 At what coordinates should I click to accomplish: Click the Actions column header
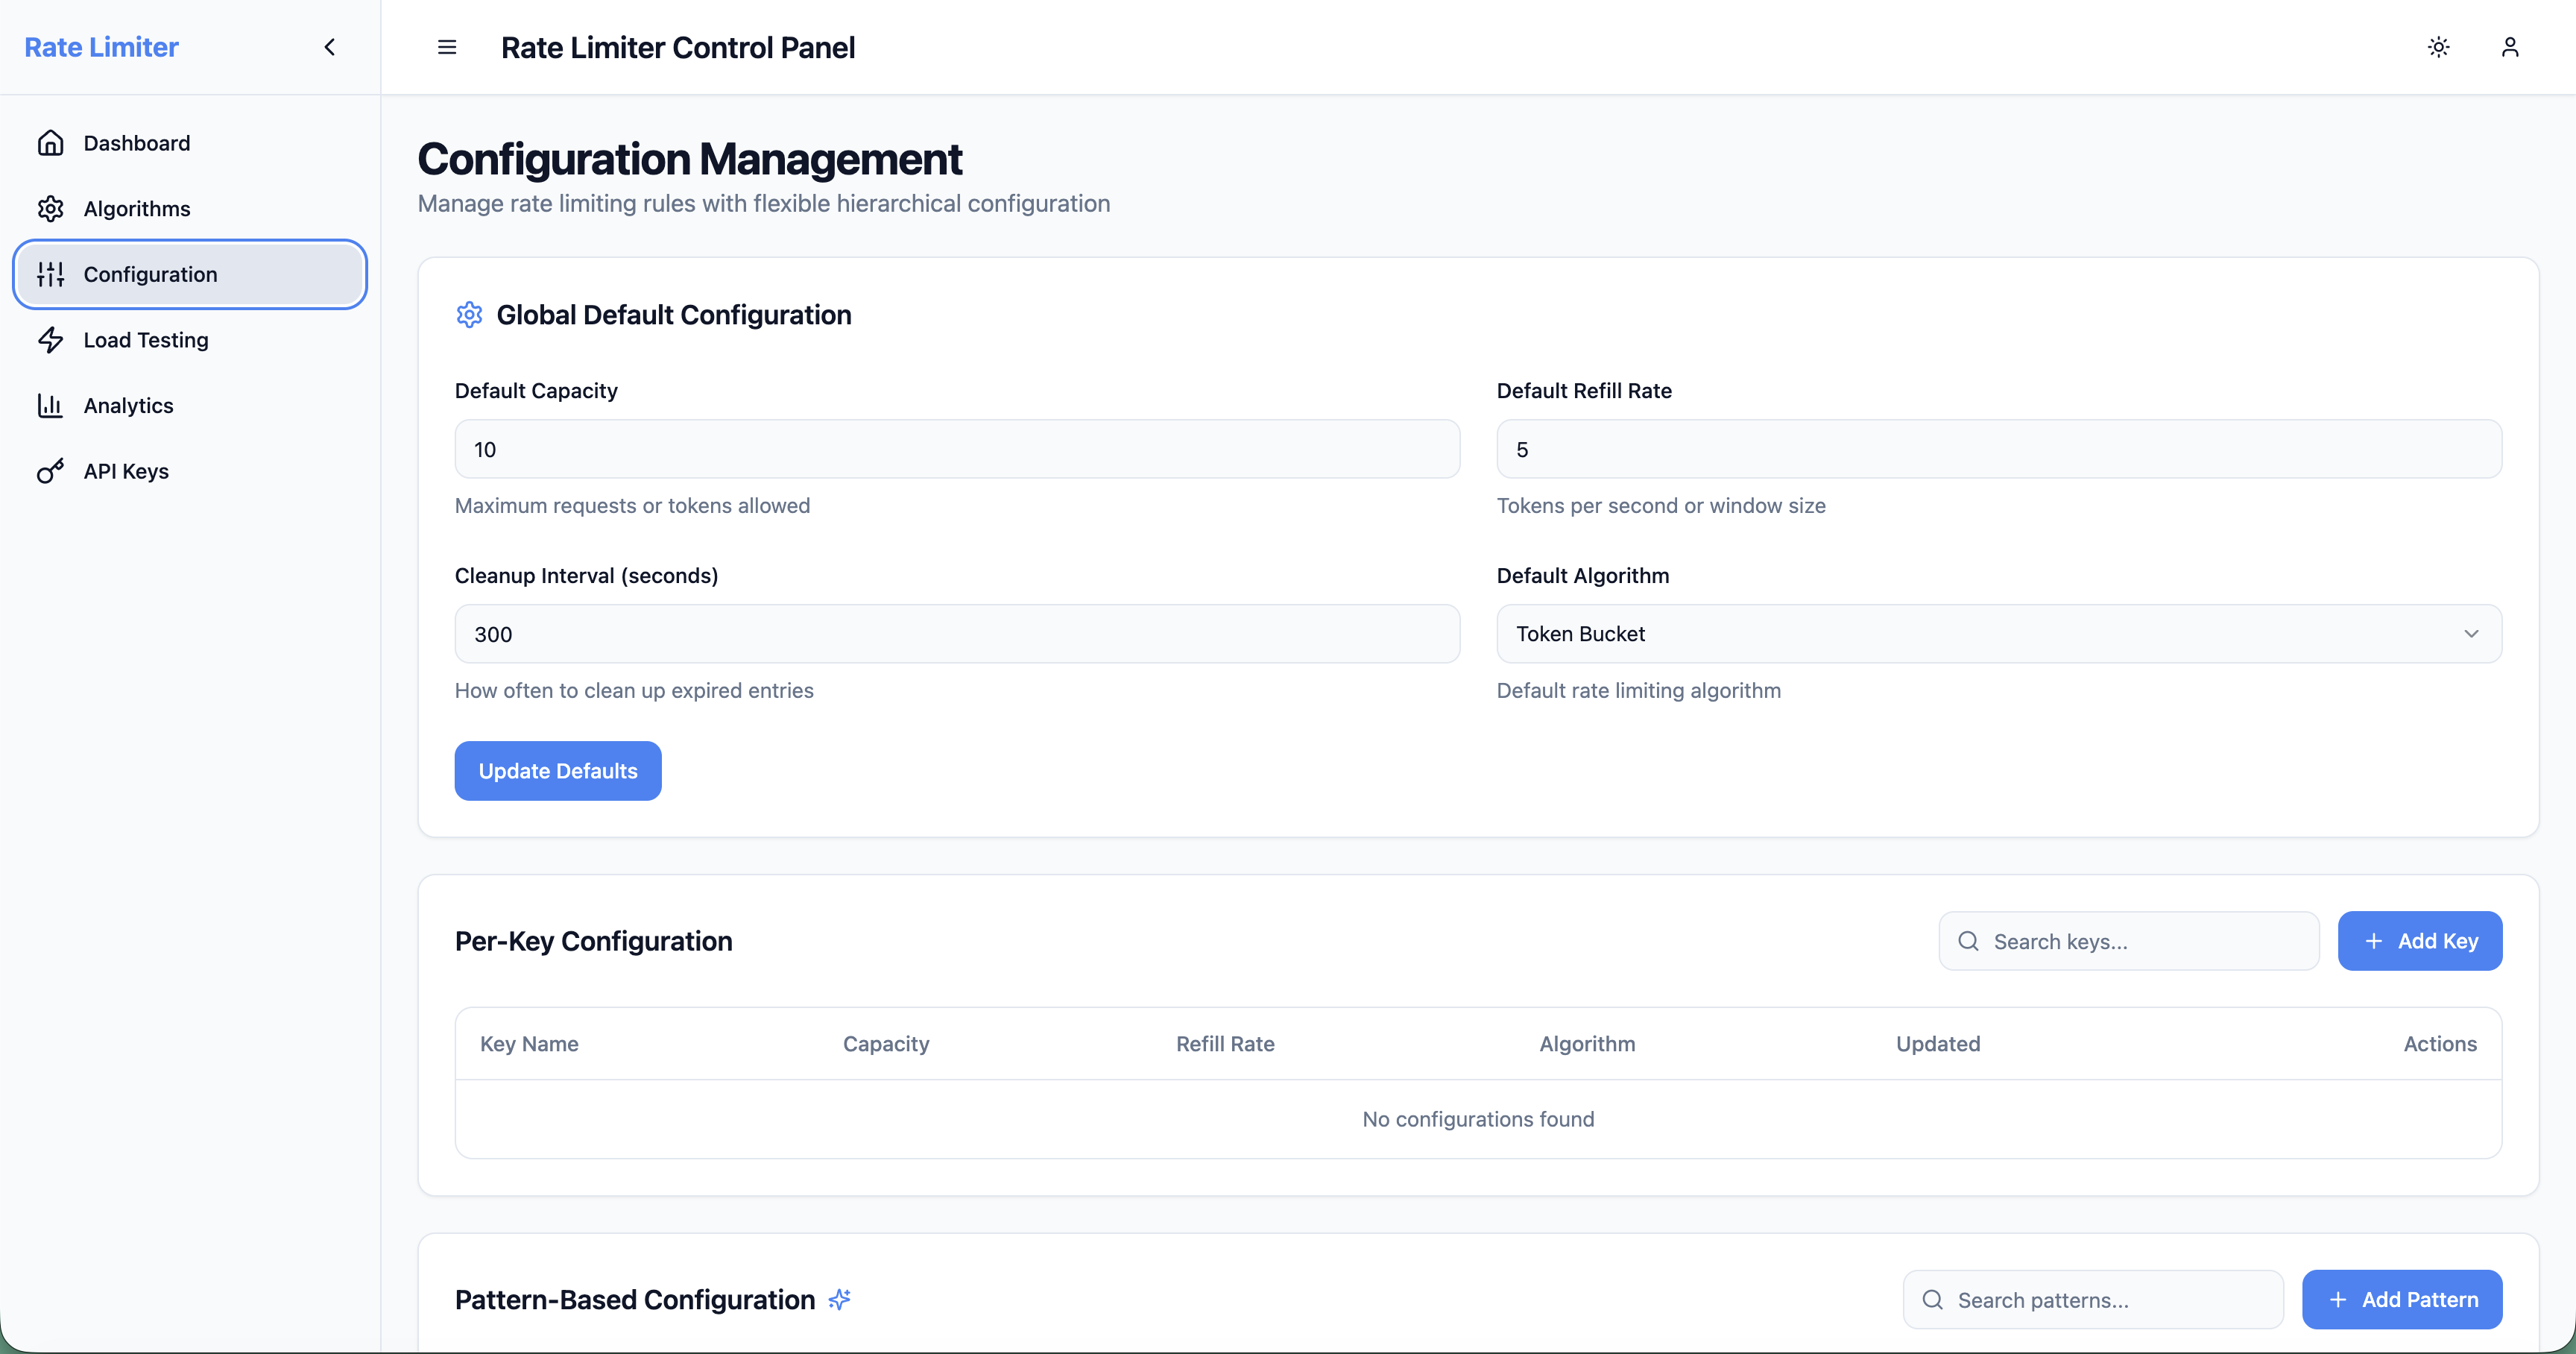(x=2440, y=1044)
